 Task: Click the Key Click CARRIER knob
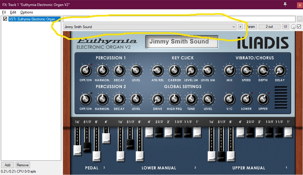(174, 70)
